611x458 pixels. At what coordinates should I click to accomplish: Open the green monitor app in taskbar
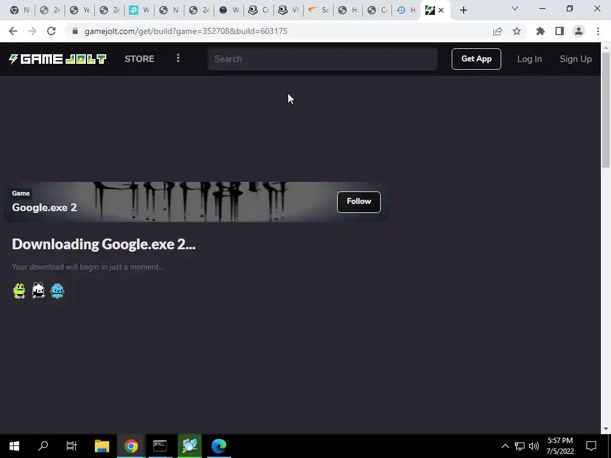tap(190, 446)
